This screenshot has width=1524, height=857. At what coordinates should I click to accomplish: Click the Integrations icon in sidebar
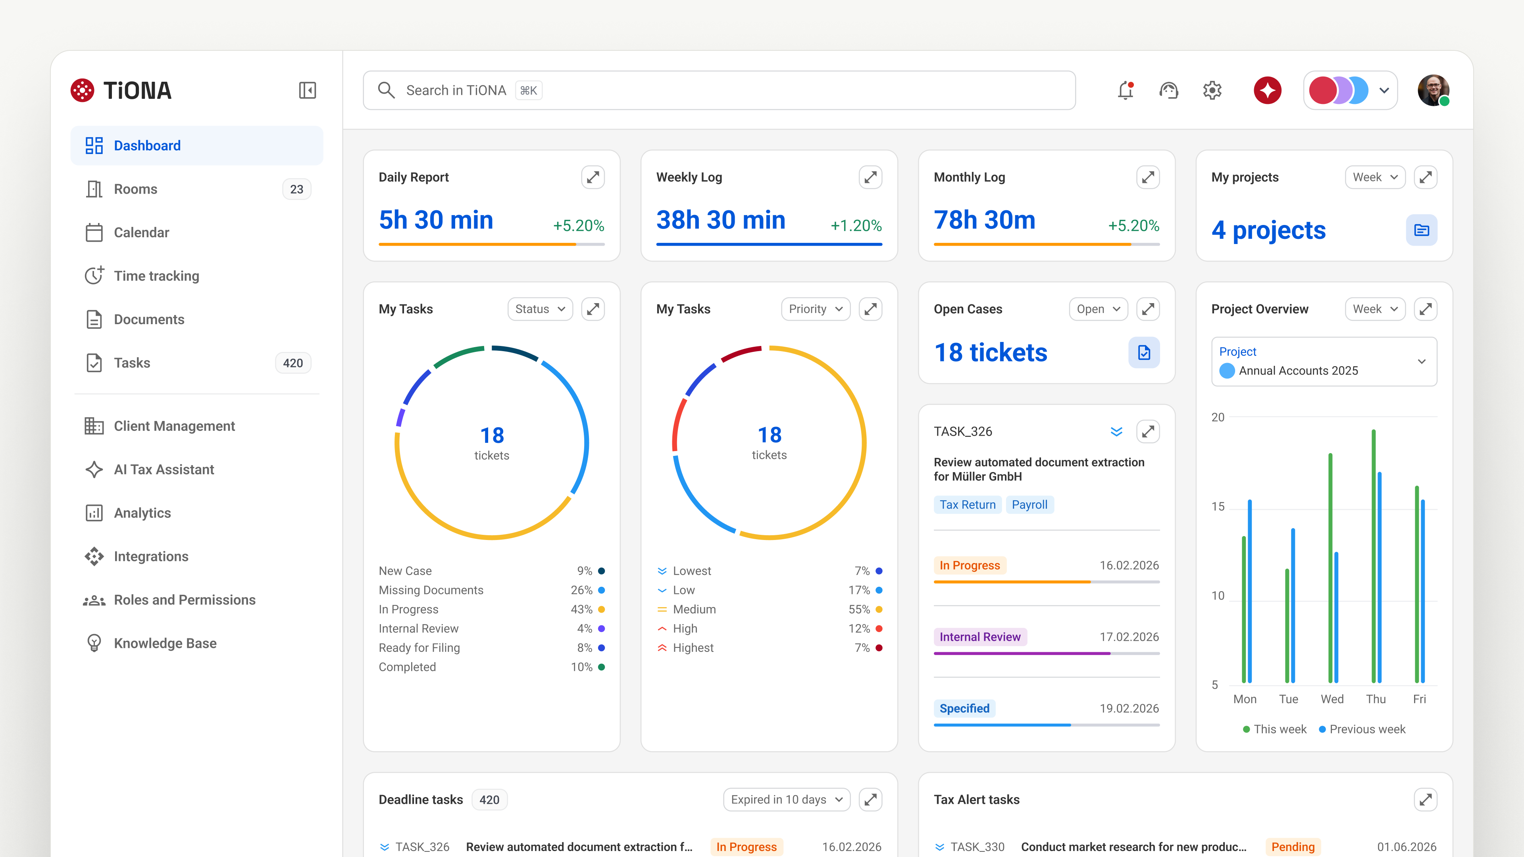[x=94, y=557]
